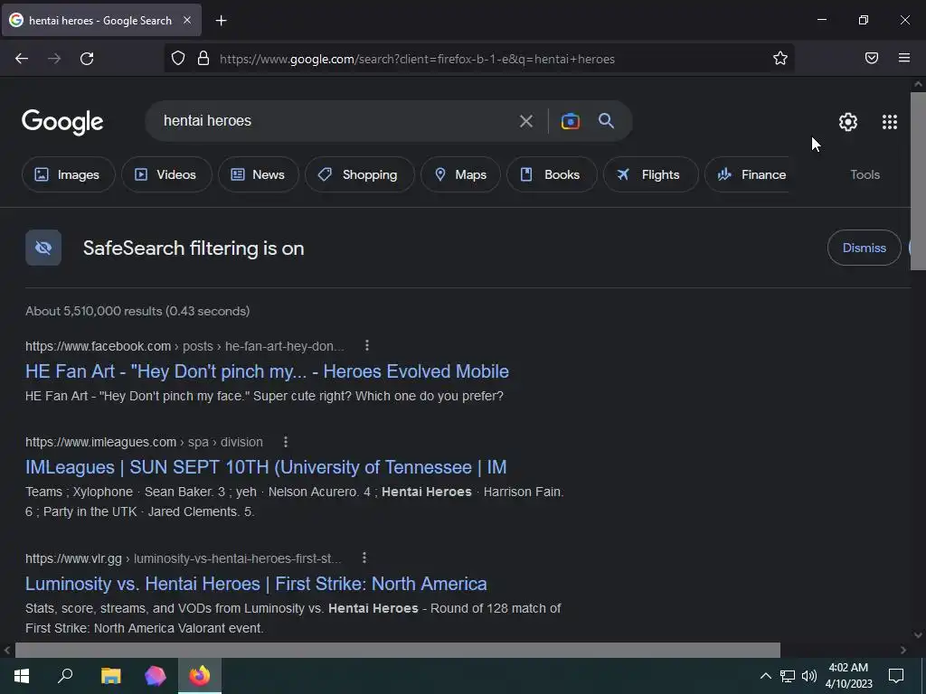The width and height of the screenshot is (926, 694).
Task: Click into the Google search input field
Action: [x=336, y=121]
